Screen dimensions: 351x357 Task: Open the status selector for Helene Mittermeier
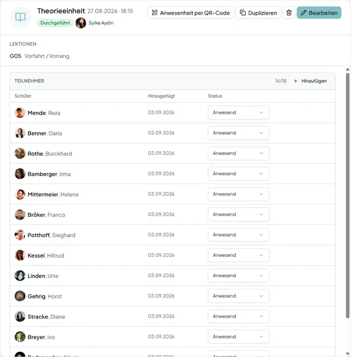click(x=238, y=194)
